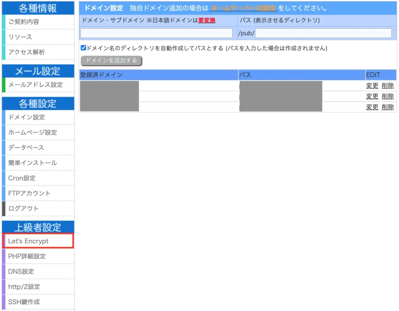Open ドメイン設定 from sidebar
Image resolution: width=399 pixels, height=311 pixels.
click(x=26, y=117)
